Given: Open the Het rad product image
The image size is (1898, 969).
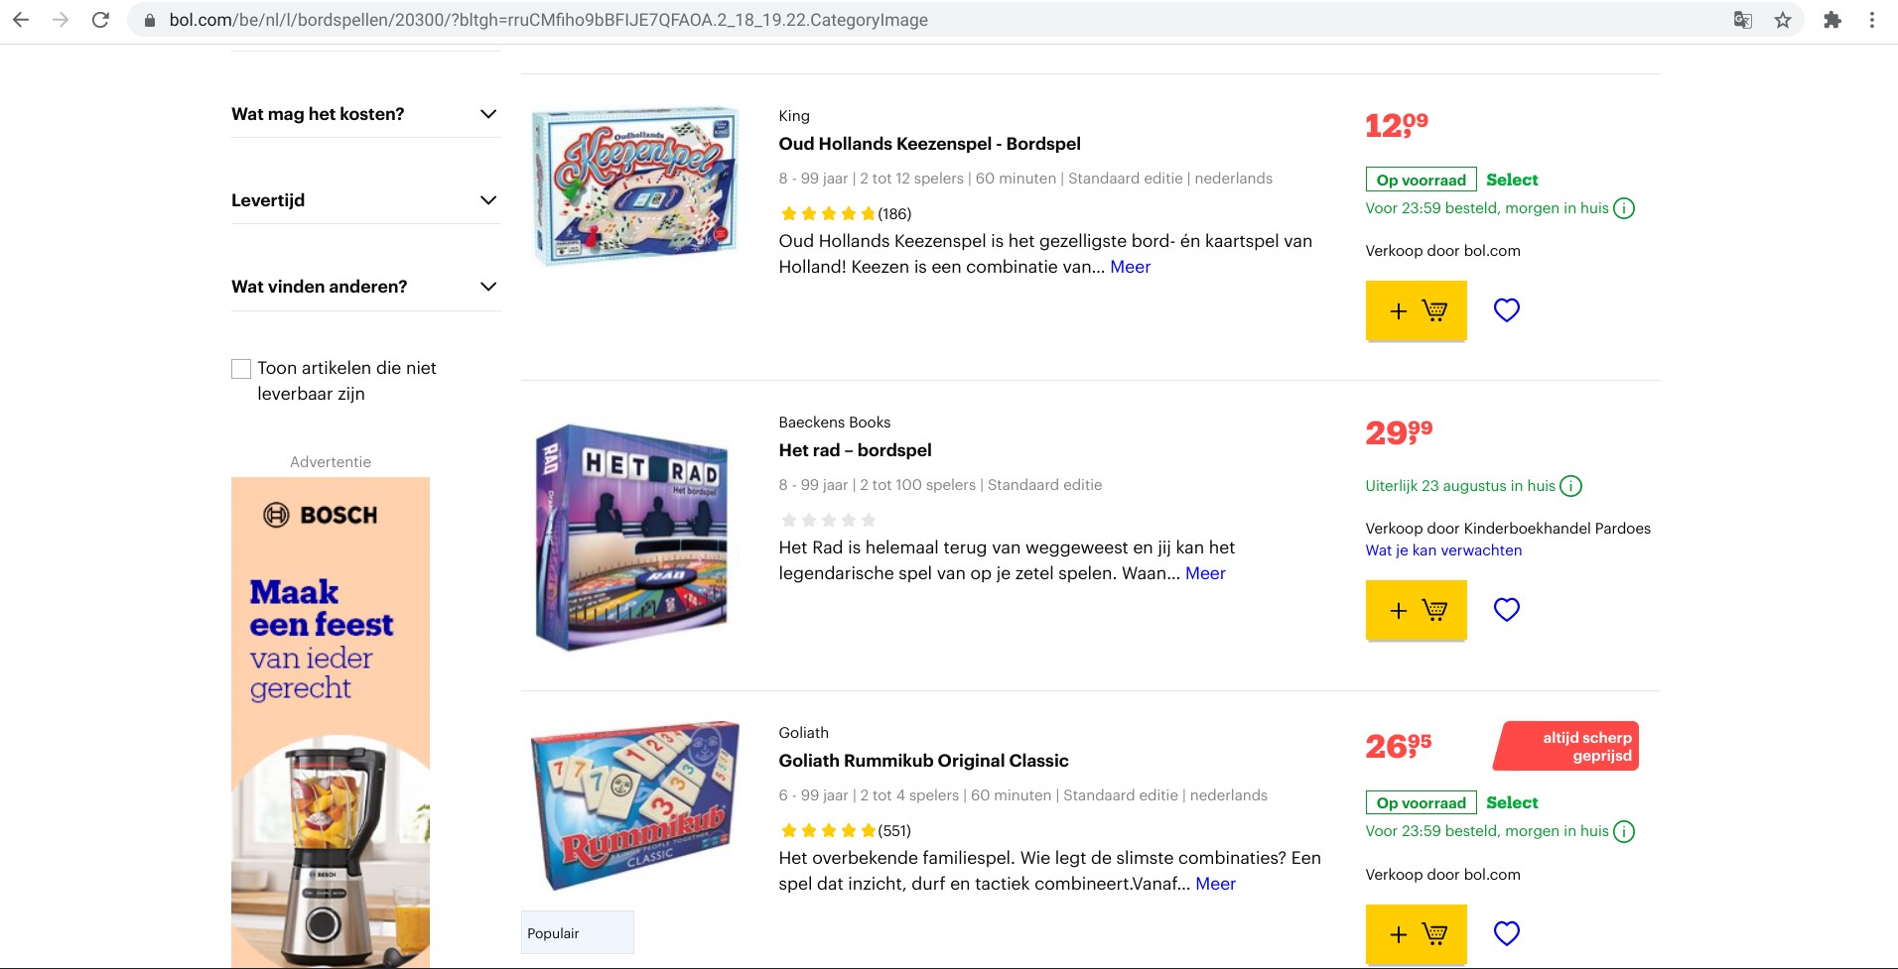Looking at the screenshot, I should coord(633,537).
